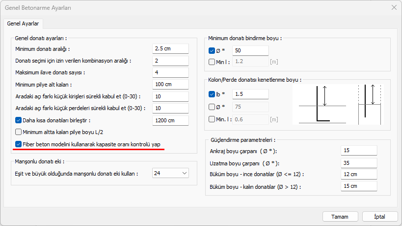Enable Minimum altta kalan pilye boyu L/2

[x=19, y=132]
